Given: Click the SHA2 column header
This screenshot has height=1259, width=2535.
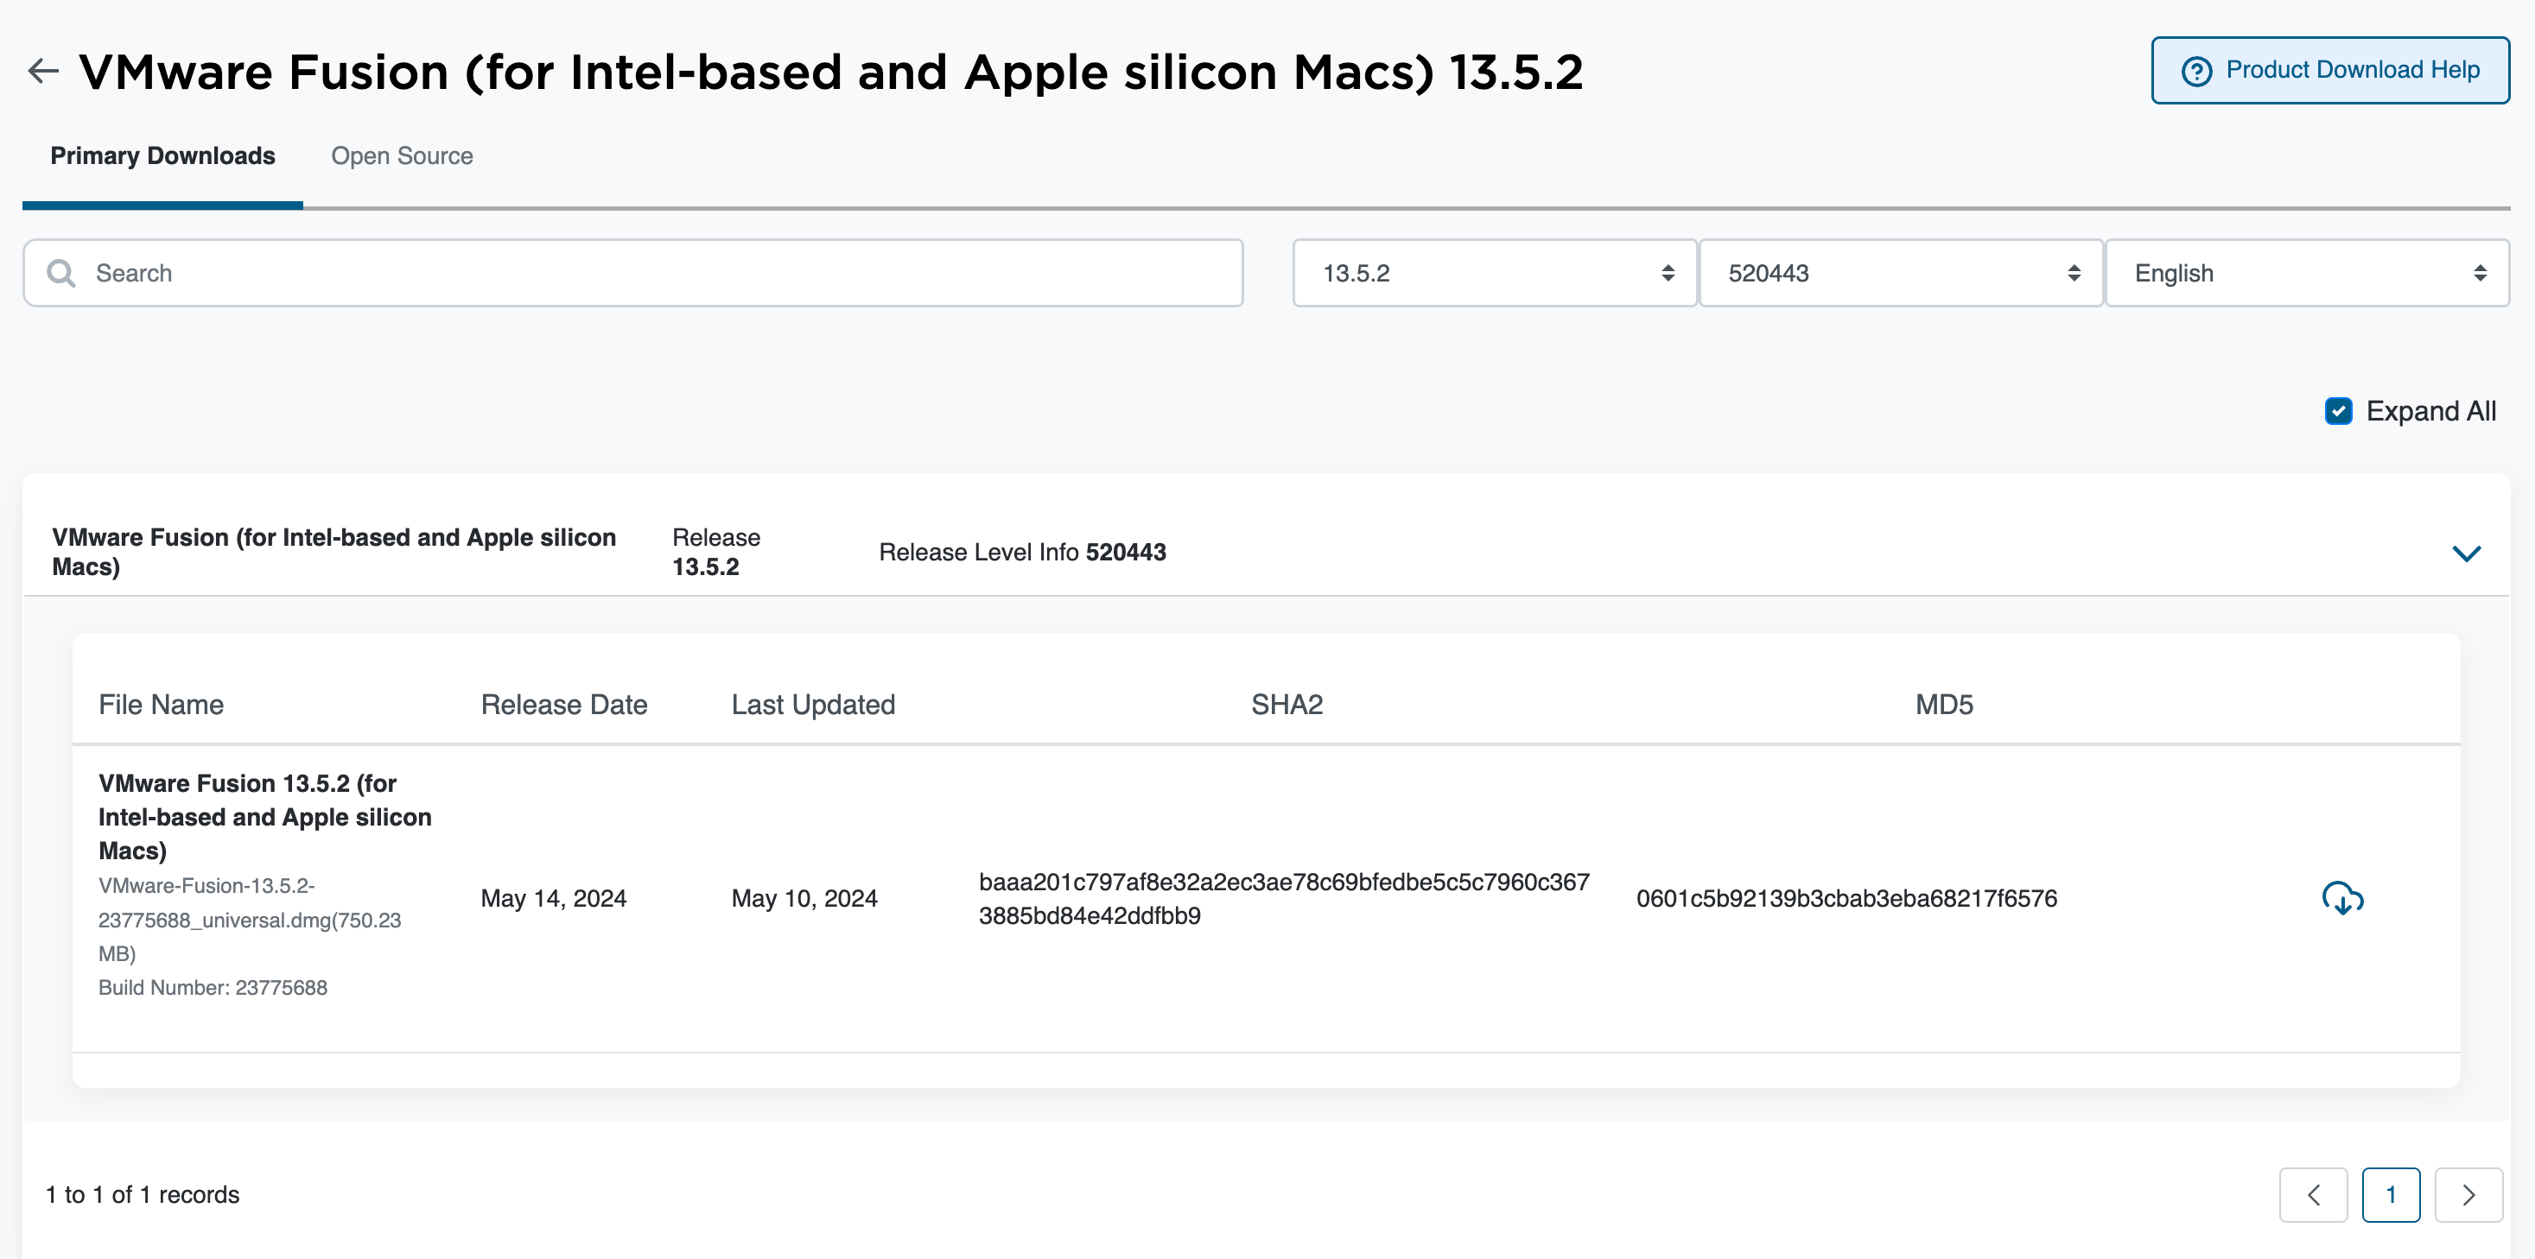Looking at the screenshot, I should (1287, 705).
